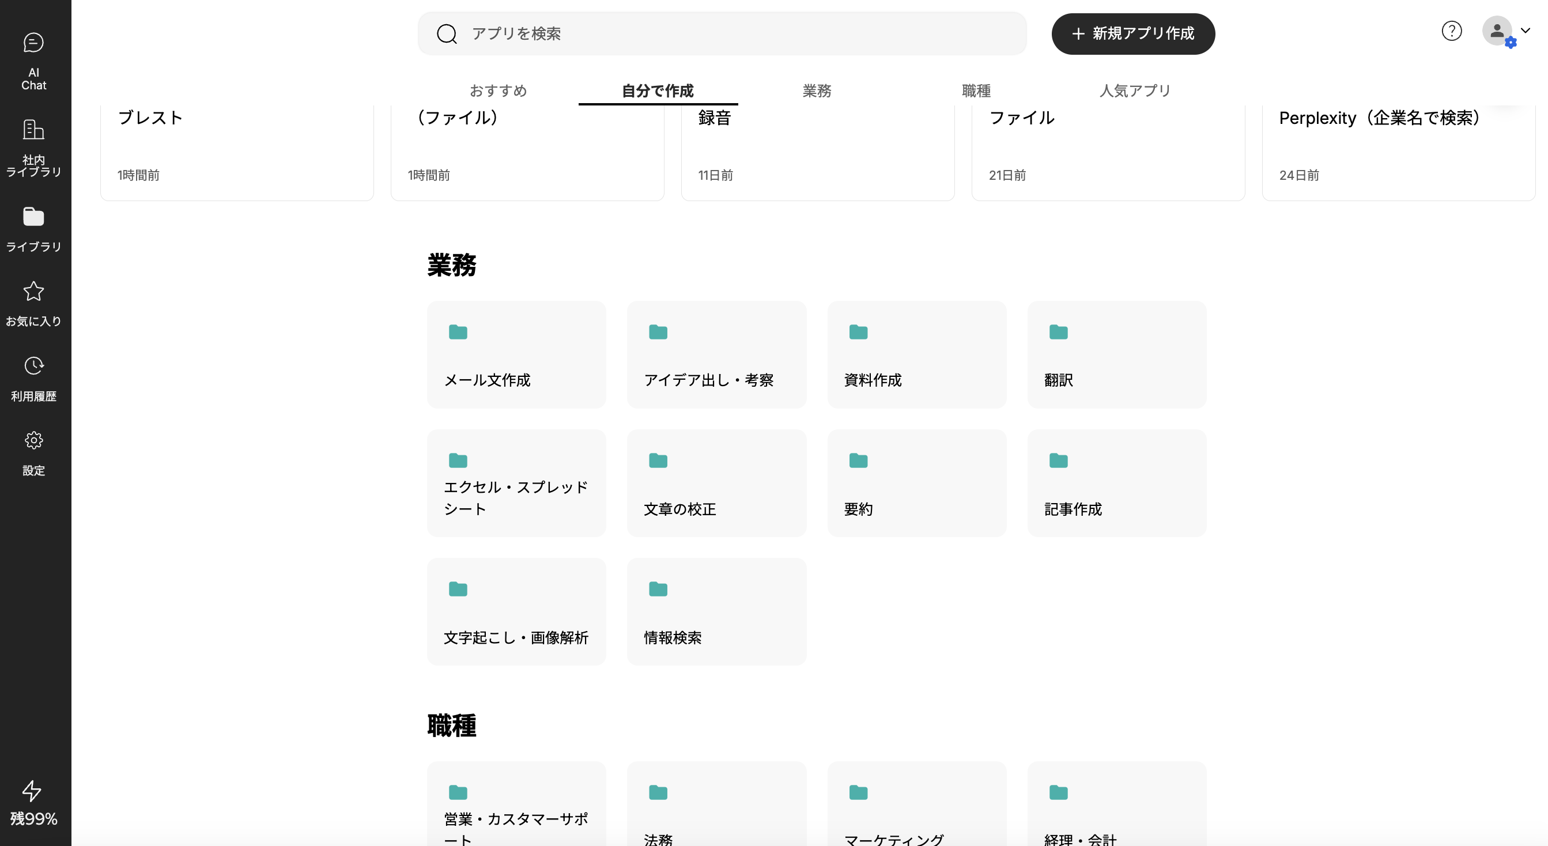1548x846 pixels.
Task: Switch to the おすすめ tab
Action: pos(498,90)
